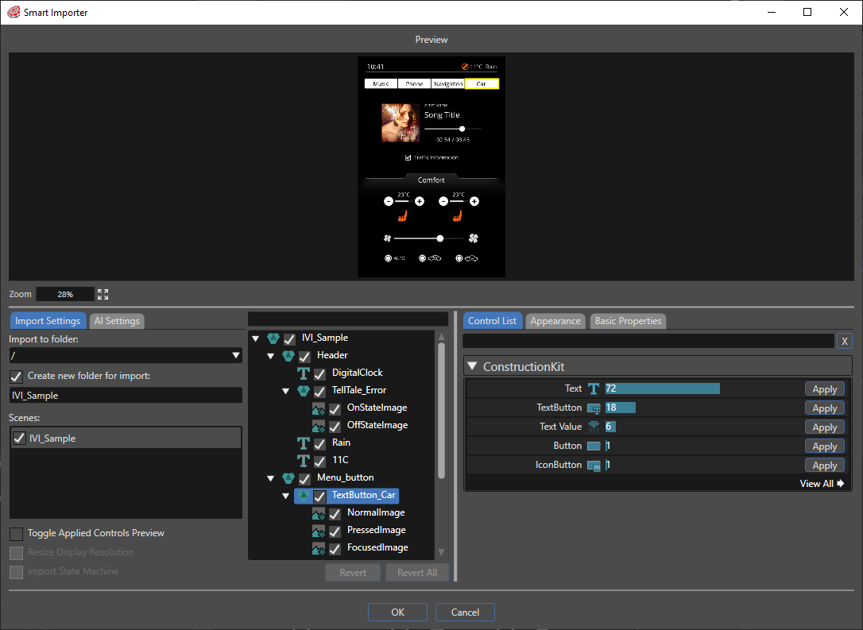
Task: Open the AI Settings tab
Action: tap(117, 321)
